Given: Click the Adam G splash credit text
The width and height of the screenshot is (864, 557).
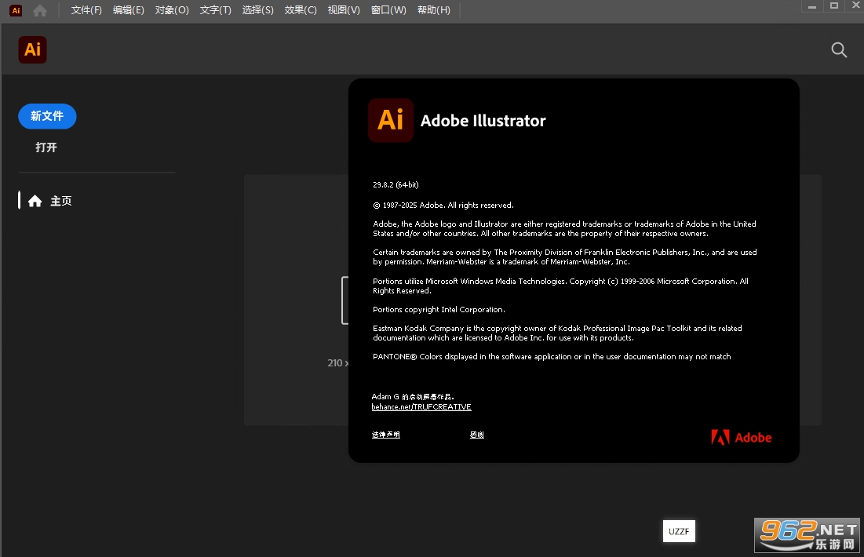Looking at the screenshot, I should coord(413,397).
